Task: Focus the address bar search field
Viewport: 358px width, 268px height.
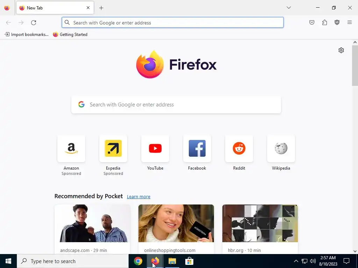Action: point(173,23)
